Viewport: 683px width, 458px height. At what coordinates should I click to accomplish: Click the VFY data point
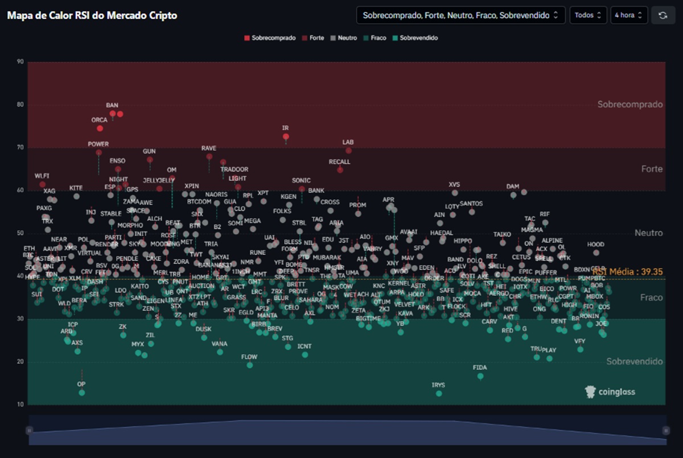point(580,349)
